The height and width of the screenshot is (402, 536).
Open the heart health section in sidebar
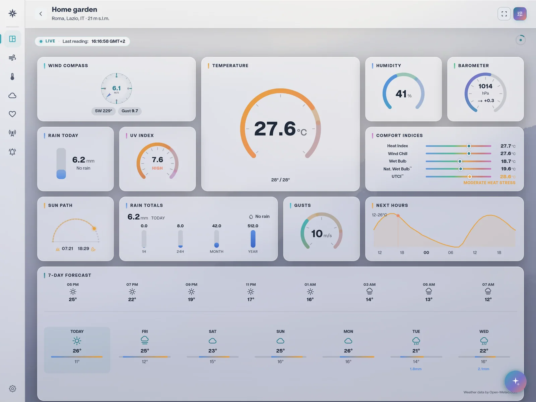pyautogui.click(x=12, y=114)
